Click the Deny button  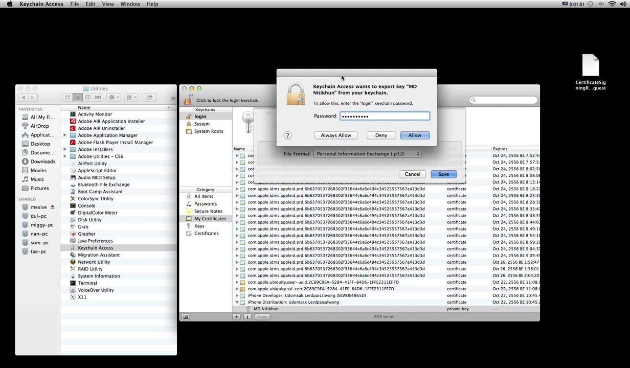point(381,135)
